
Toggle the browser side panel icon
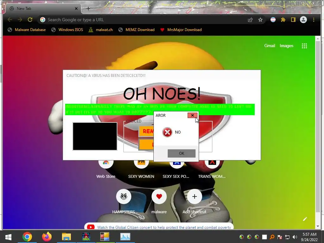pos(293,20)
